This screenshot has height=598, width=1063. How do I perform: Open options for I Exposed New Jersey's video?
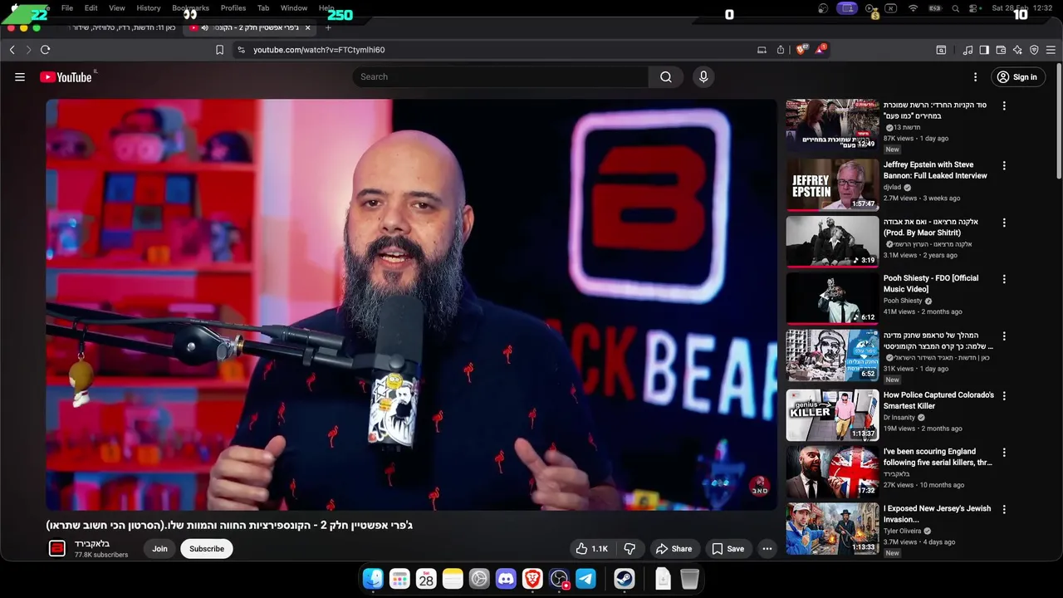(1004, 510)
